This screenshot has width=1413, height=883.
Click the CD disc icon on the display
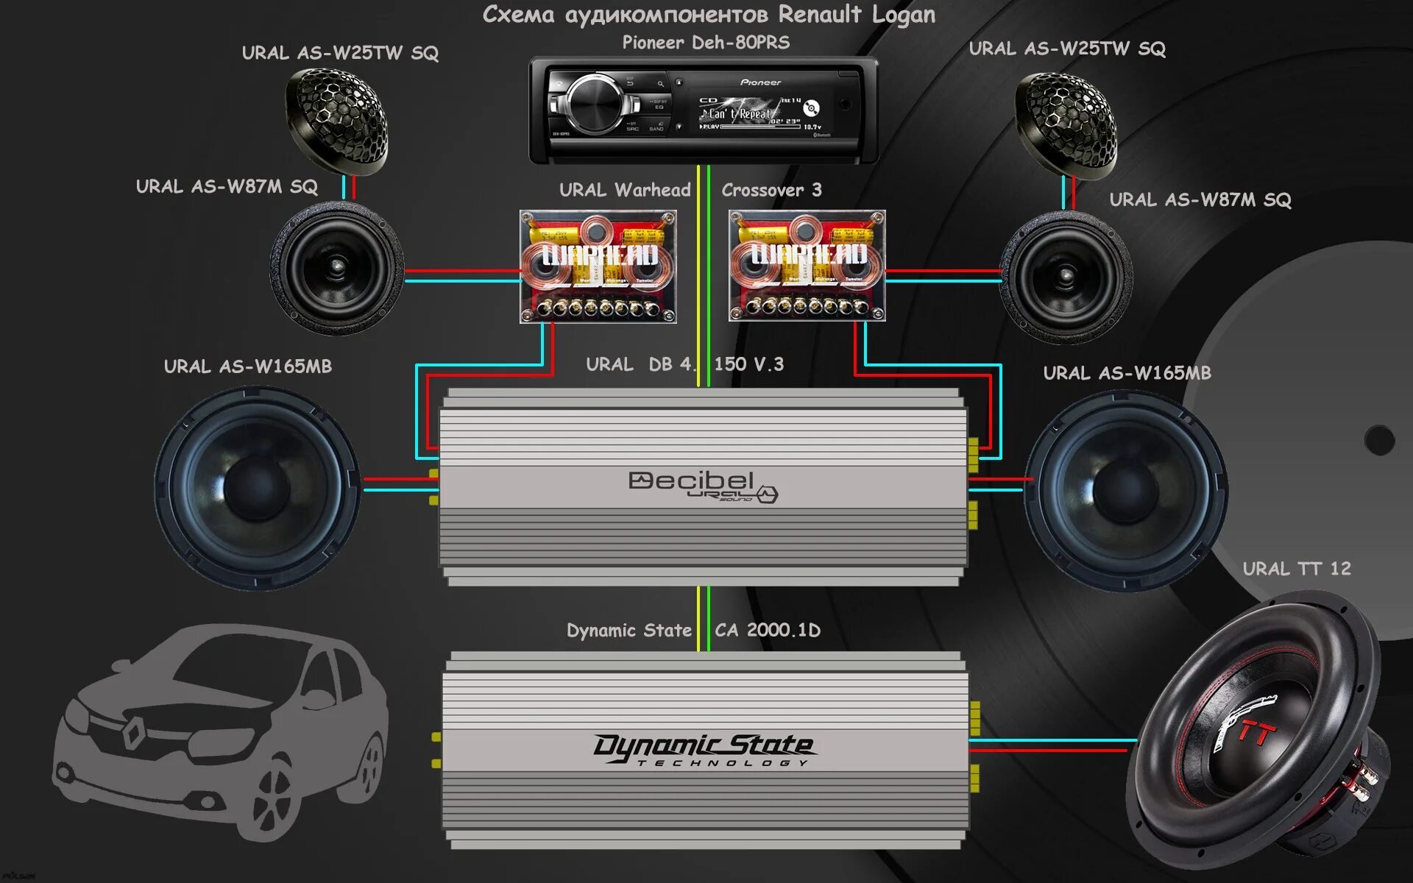click(x=811, y=108)
